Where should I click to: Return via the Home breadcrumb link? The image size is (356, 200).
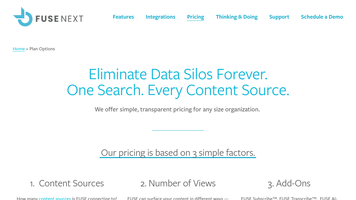(19, 49)
